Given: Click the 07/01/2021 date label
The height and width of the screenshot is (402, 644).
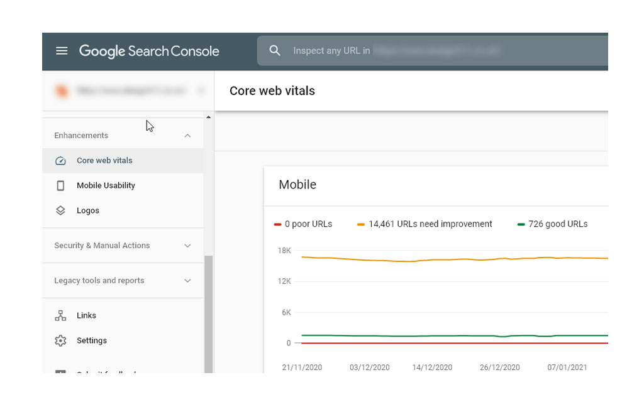Looking at the screenshot, I should click(567, 367).
